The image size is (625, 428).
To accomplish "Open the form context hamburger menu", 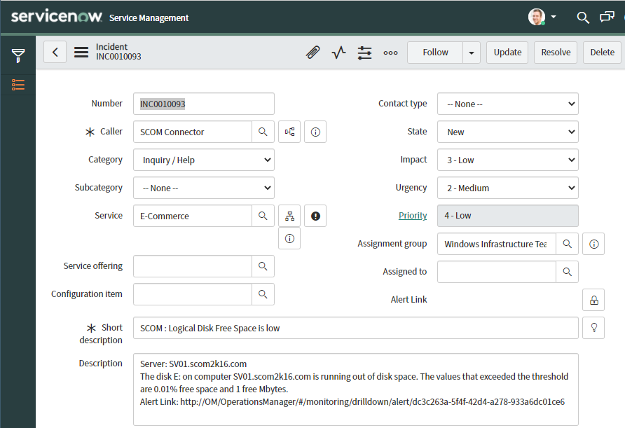I will [81, 53].
